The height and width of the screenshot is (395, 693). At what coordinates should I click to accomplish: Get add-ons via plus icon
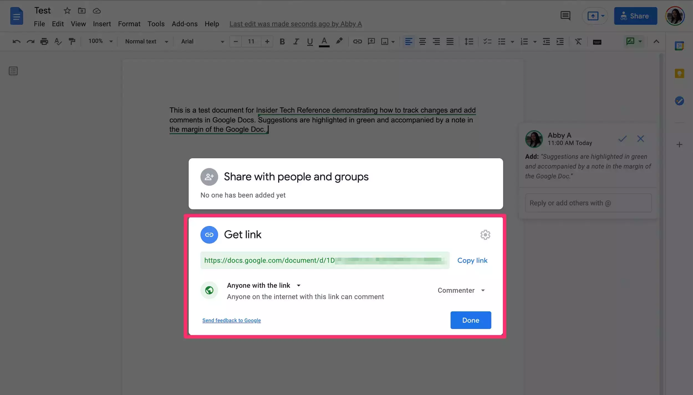click(679, 144)
